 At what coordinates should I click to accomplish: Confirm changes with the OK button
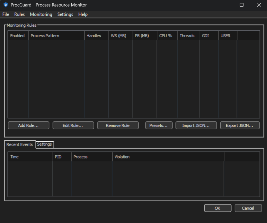217,208
